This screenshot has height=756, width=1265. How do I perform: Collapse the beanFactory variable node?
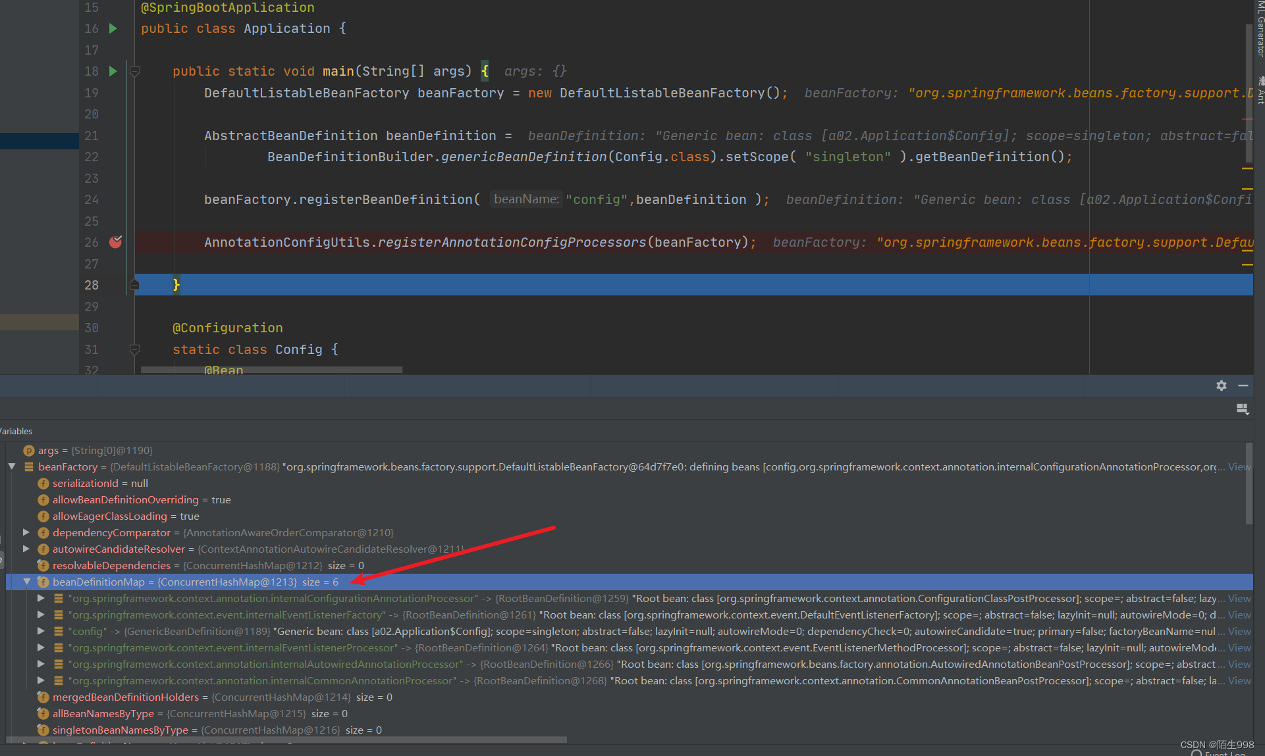click(12, 466)
